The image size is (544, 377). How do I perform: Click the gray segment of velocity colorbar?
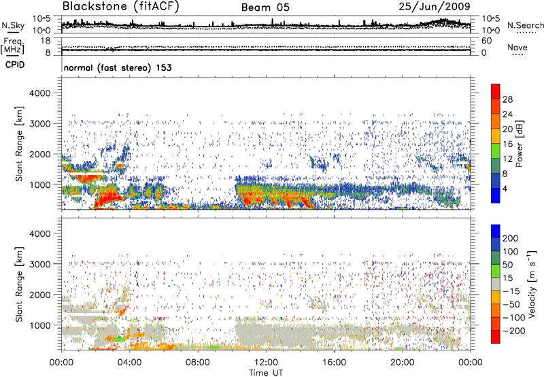(x=496, y=284)
